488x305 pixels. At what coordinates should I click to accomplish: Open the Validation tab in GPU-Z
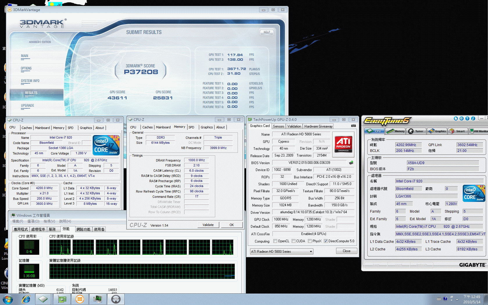pos(294,126)
